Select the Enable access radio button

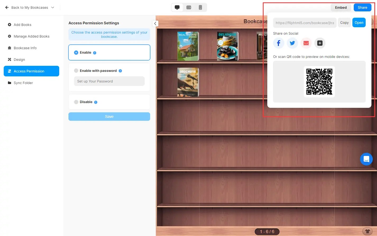click(x=76, y=52)
